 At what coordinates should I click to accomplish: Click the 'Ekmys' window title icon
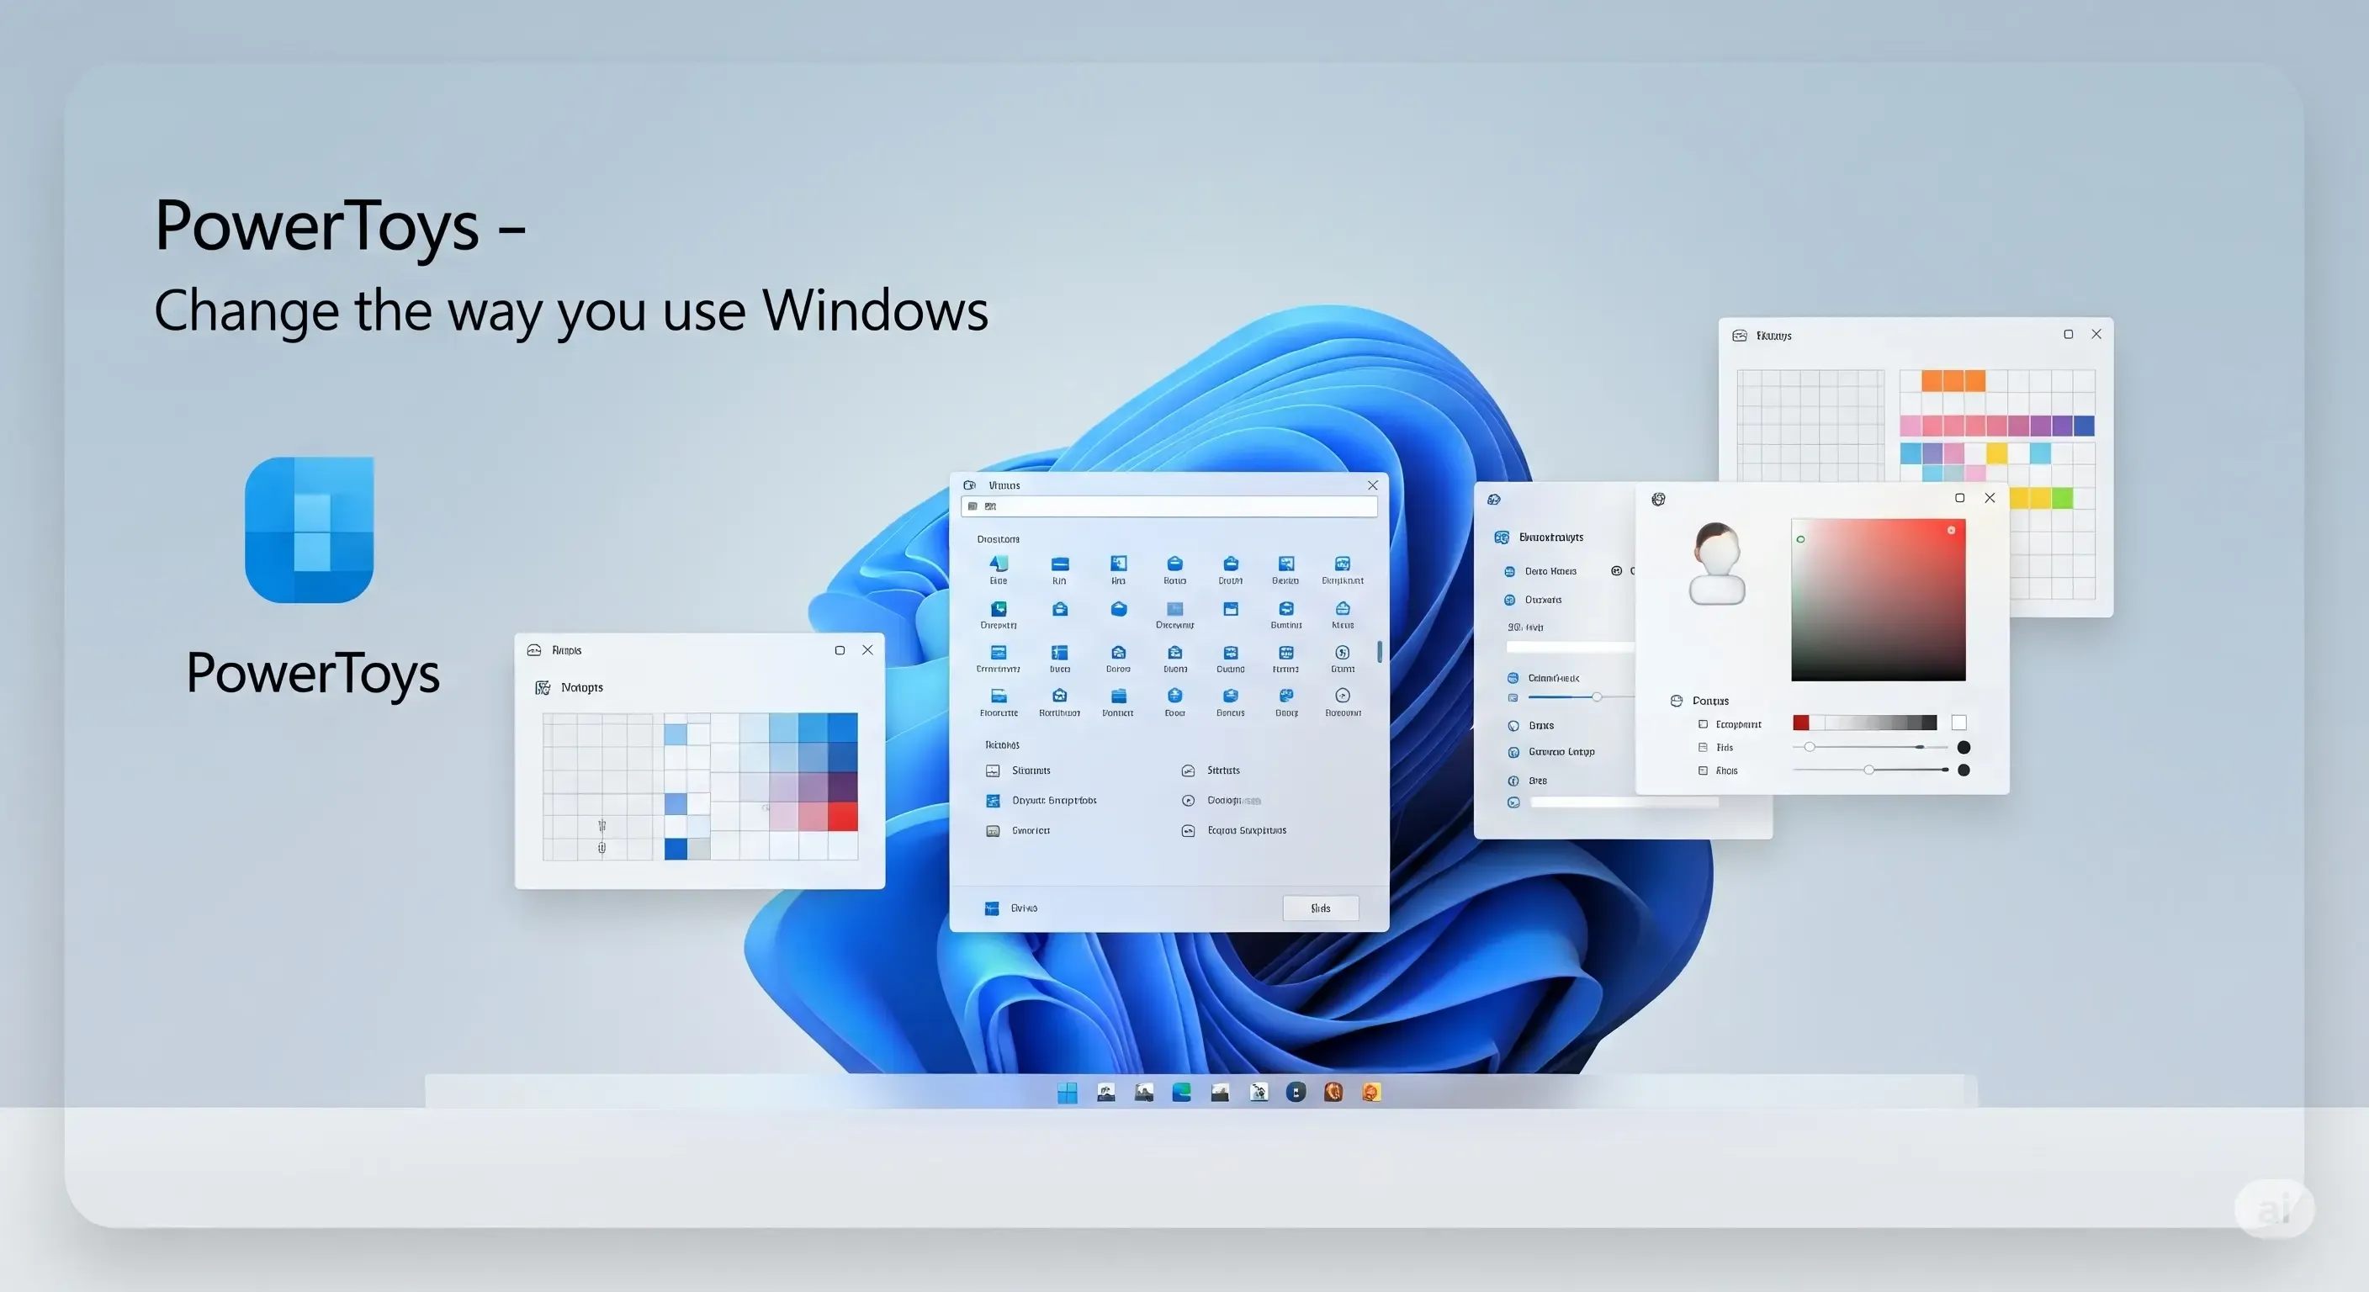tap(1740, 336)
